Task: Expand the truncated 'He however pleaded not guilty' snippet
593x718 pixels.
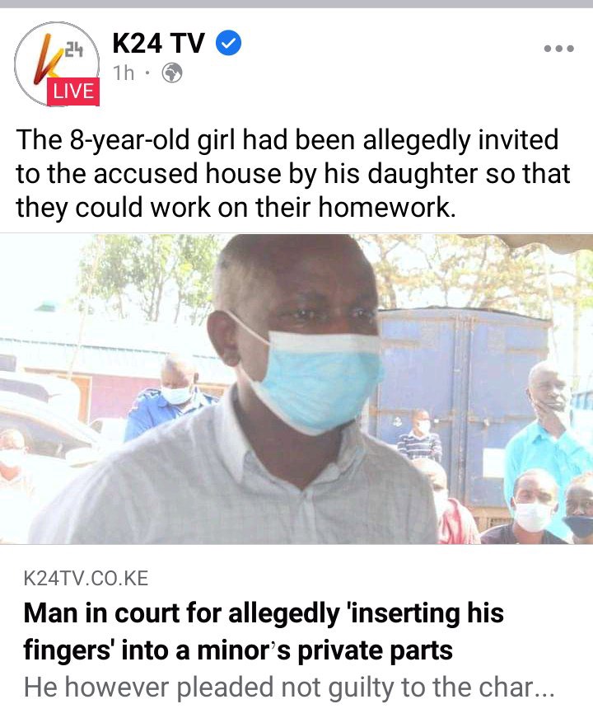Action: (x=289, y=687)
